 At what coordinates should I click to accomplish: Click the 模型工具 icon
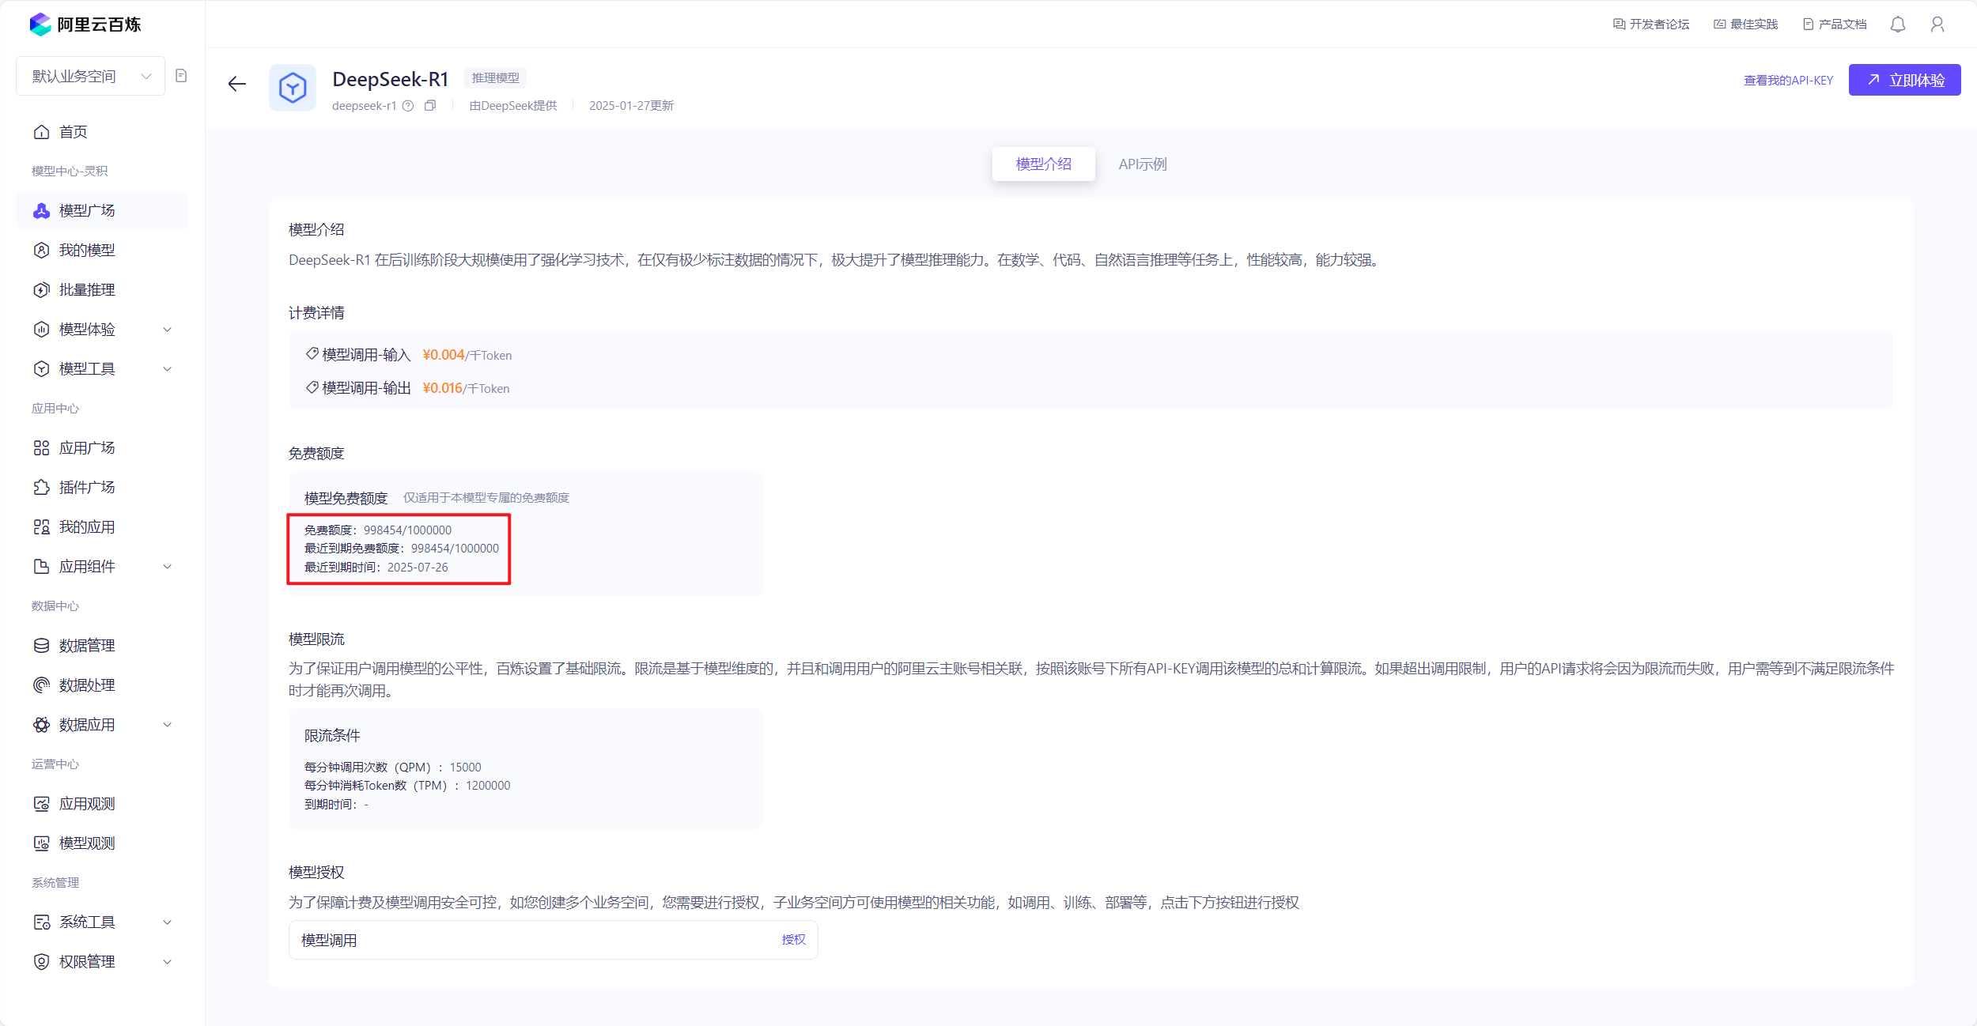[x=42, y=369]
